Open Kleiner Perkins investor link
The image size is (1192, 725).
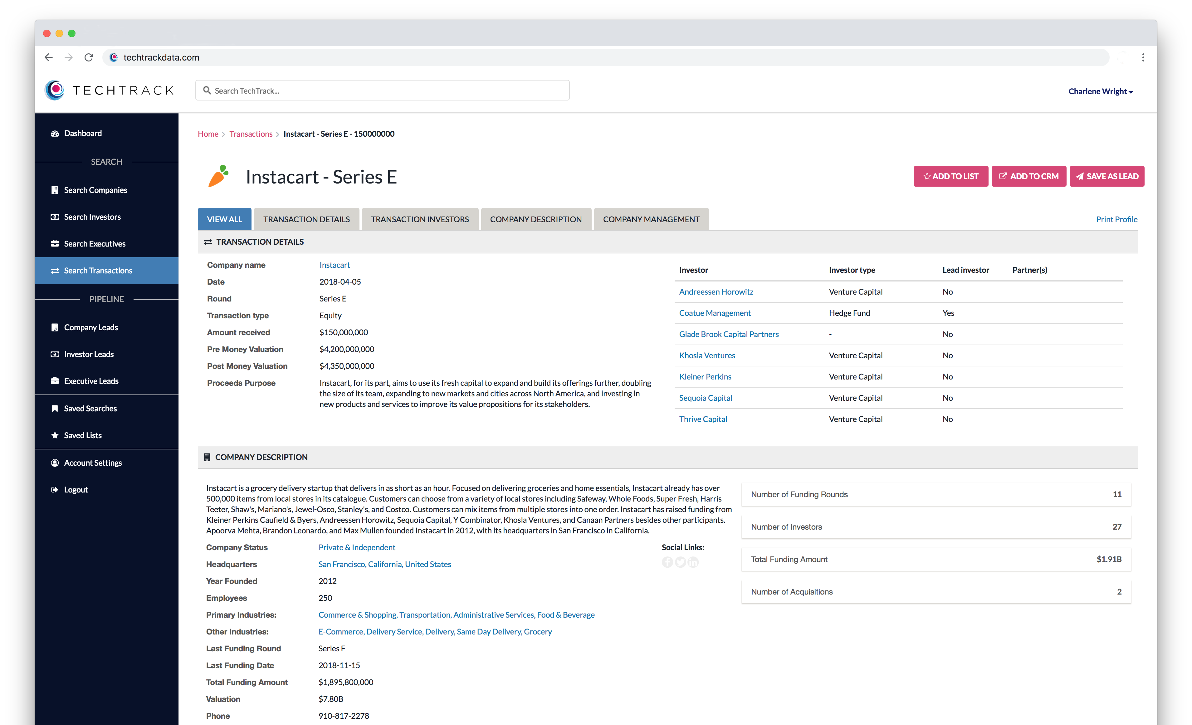(705, 376)
